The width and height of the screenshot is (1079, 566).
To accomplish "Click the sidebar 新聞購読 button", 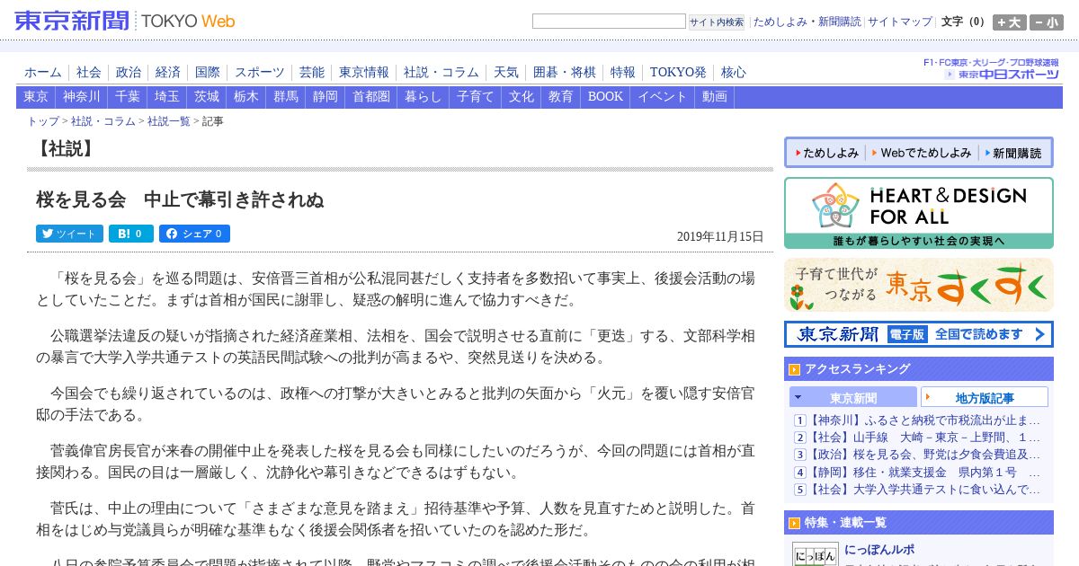I will click(x=1013, y=153).
